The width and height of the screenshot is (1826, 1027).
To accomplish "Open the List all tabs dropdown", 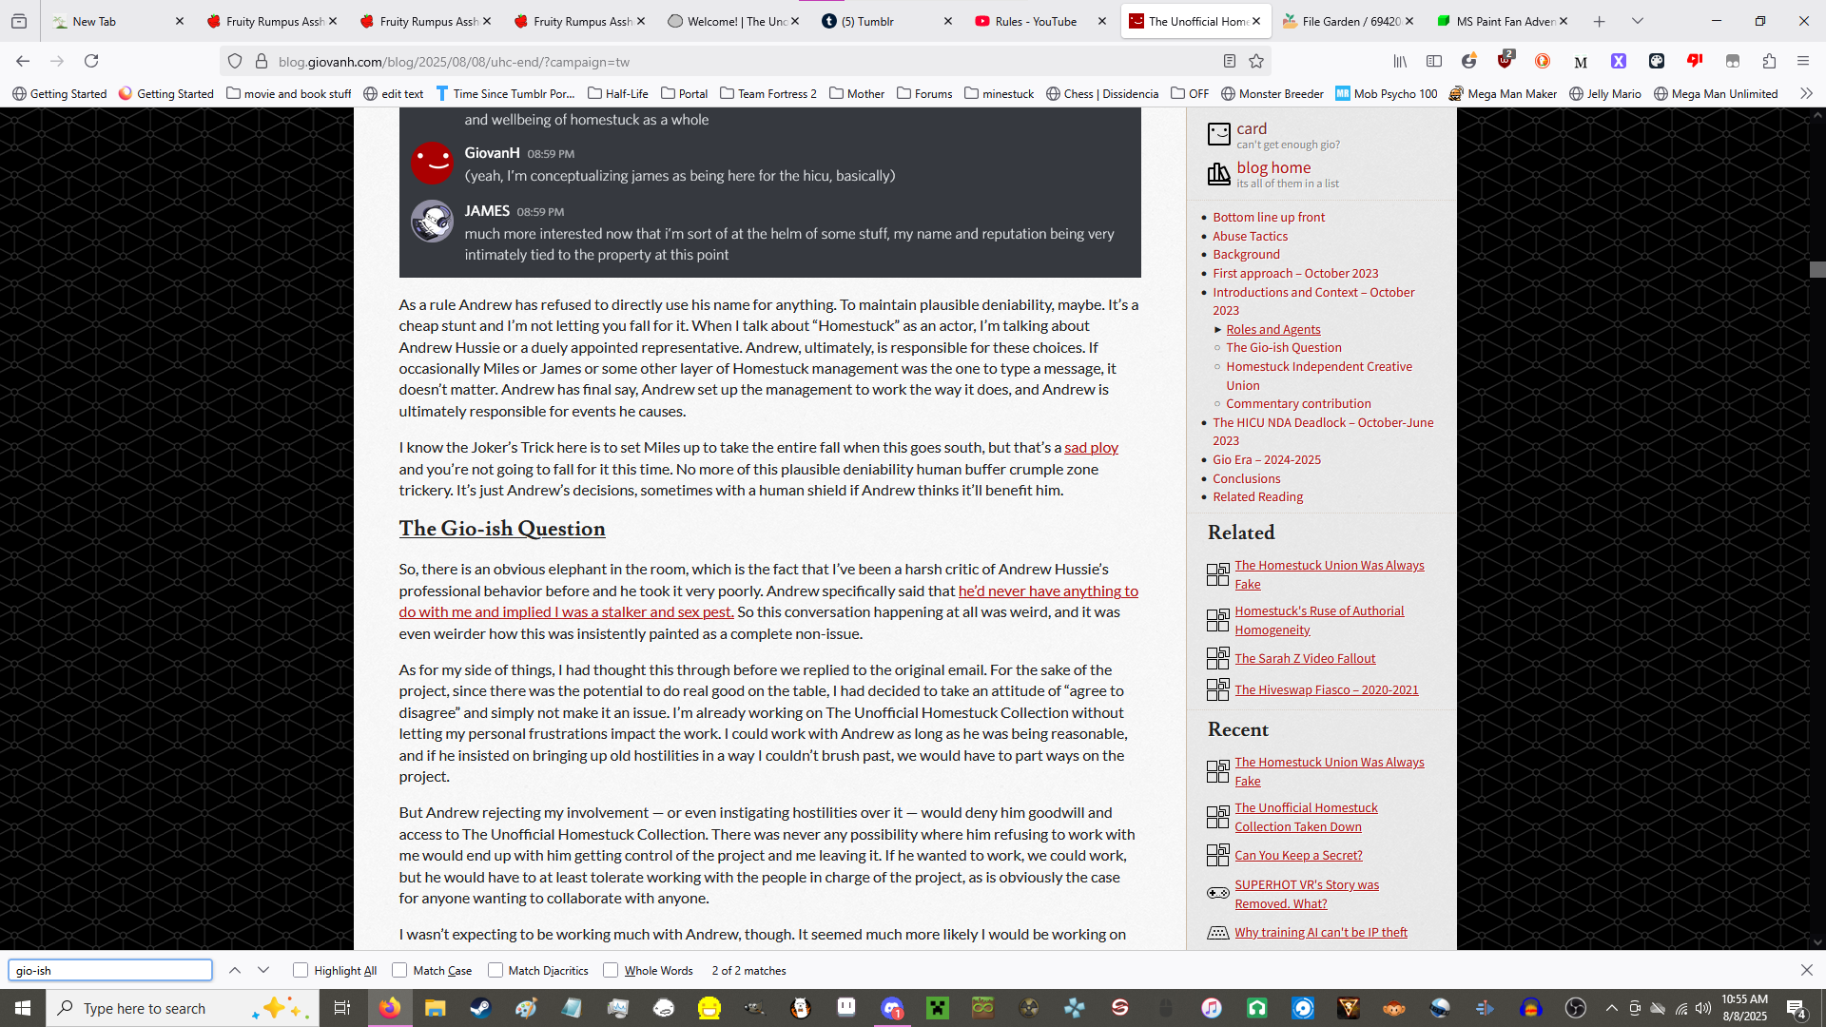I will pyautogui.click(x=1637, y=21).
